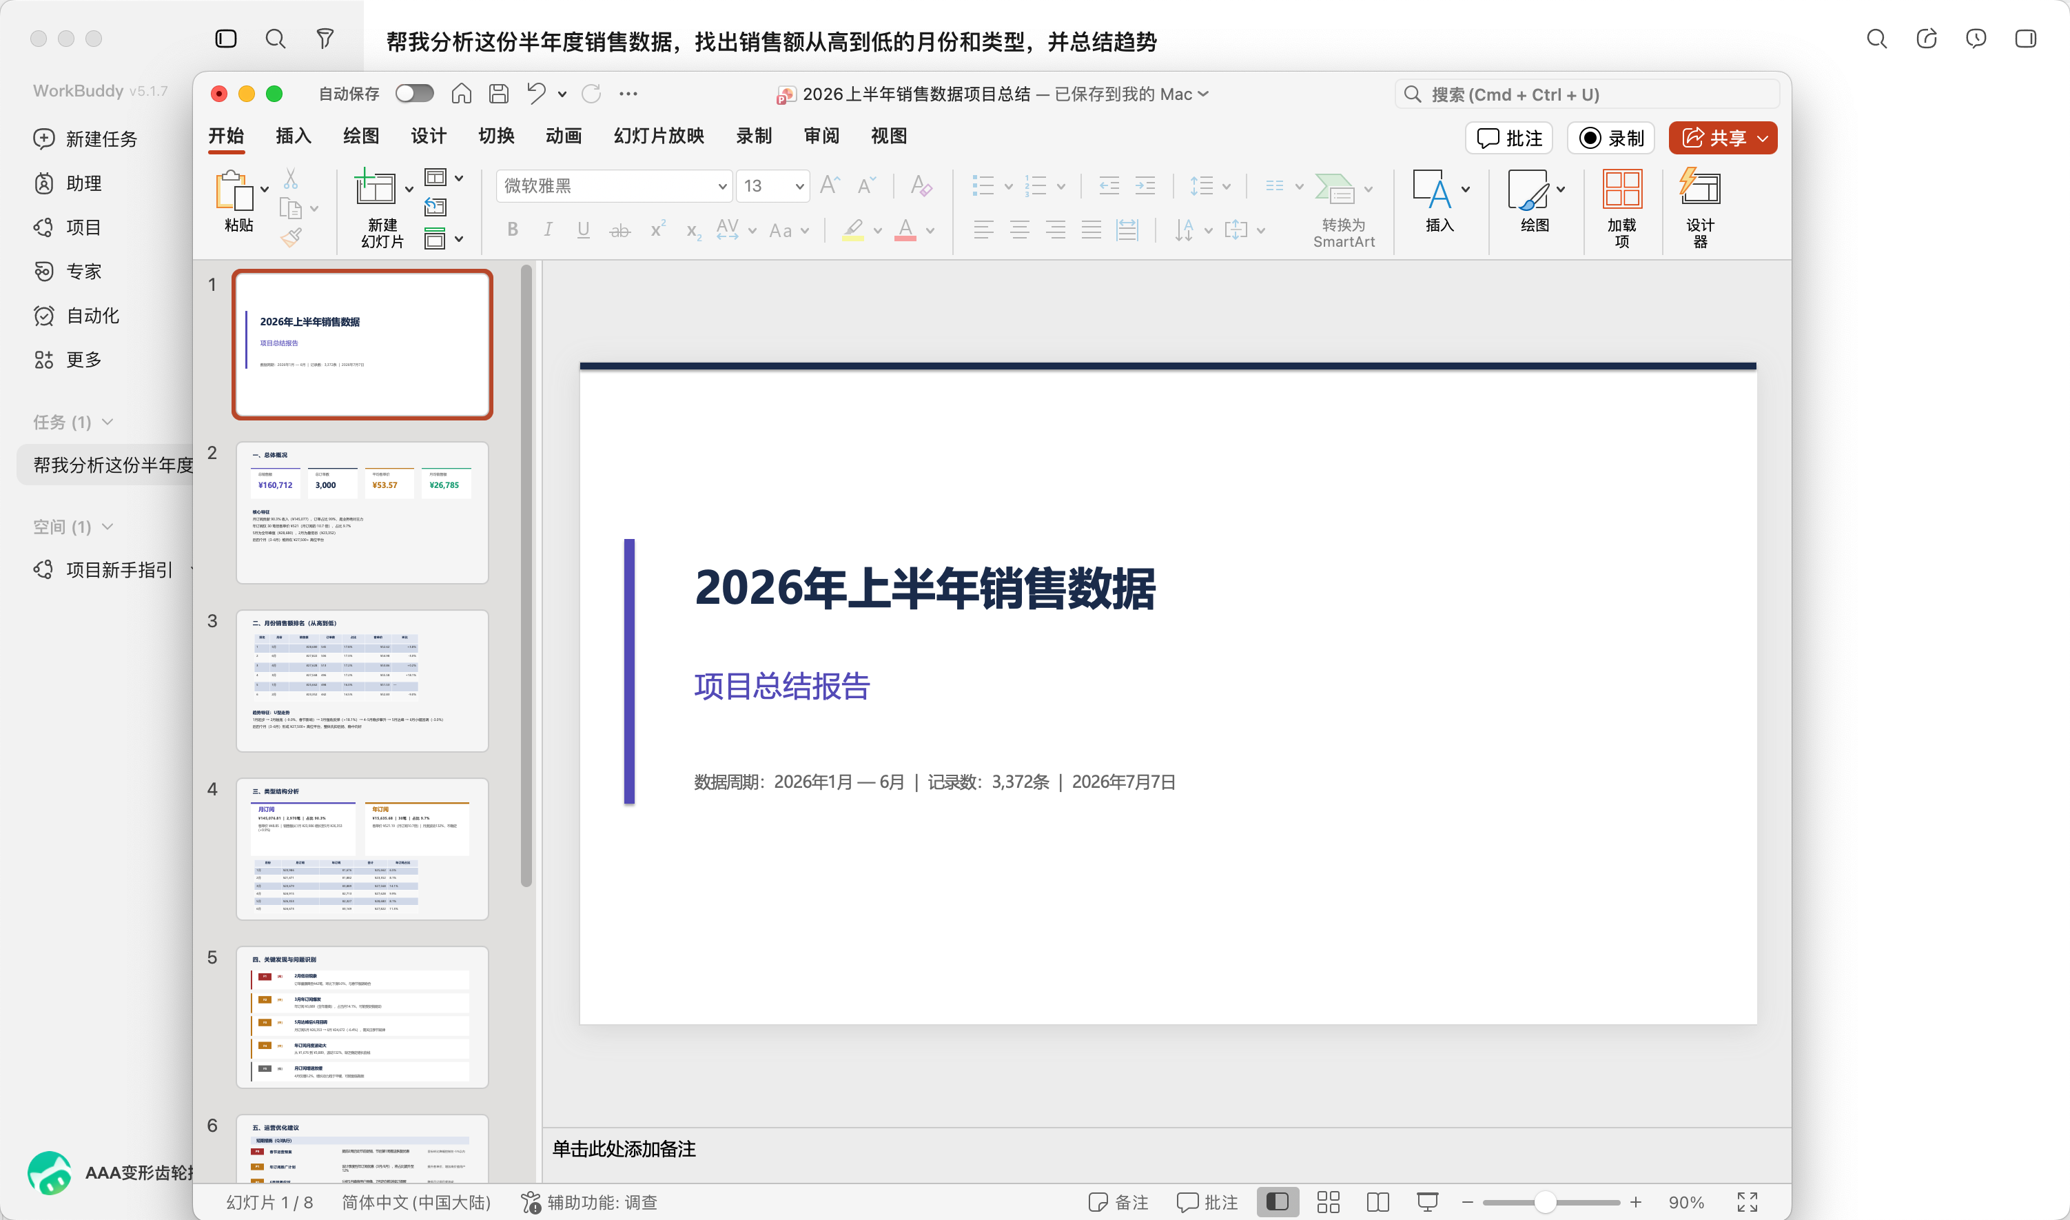The height and width of the screenshot is (1220, 2070).
Task: Increase font size with the large A icon
Action: [x=830, y=185]
